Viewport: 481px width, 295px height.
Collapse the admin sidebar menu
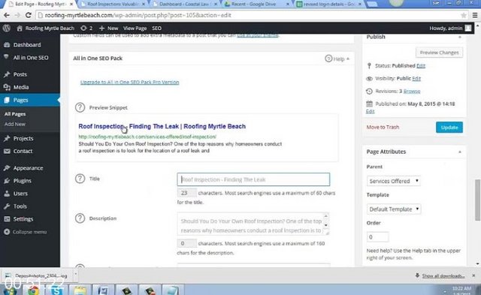pyautogui.click(x=25, y=232)
